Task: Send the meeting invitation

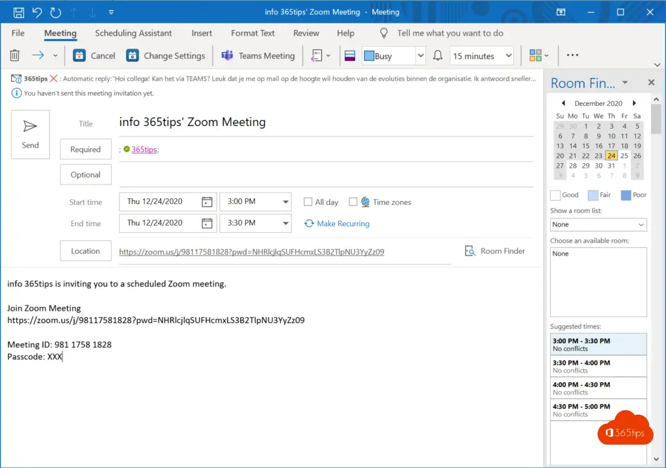Action: [31, 135]
